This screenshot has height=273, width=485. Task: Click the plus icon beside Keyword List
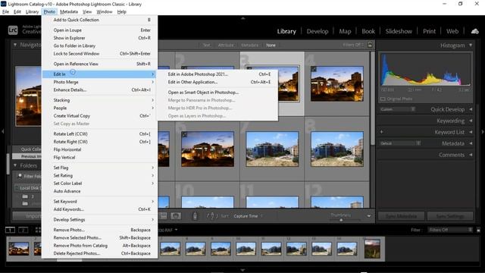point(382,132)
